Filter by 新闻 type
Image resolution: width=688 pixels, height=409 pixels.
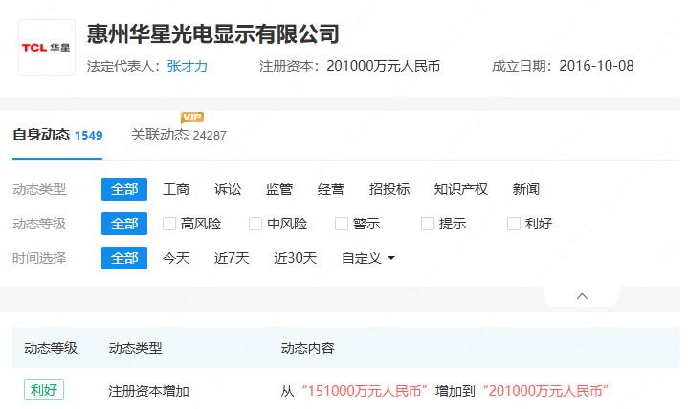525,189
